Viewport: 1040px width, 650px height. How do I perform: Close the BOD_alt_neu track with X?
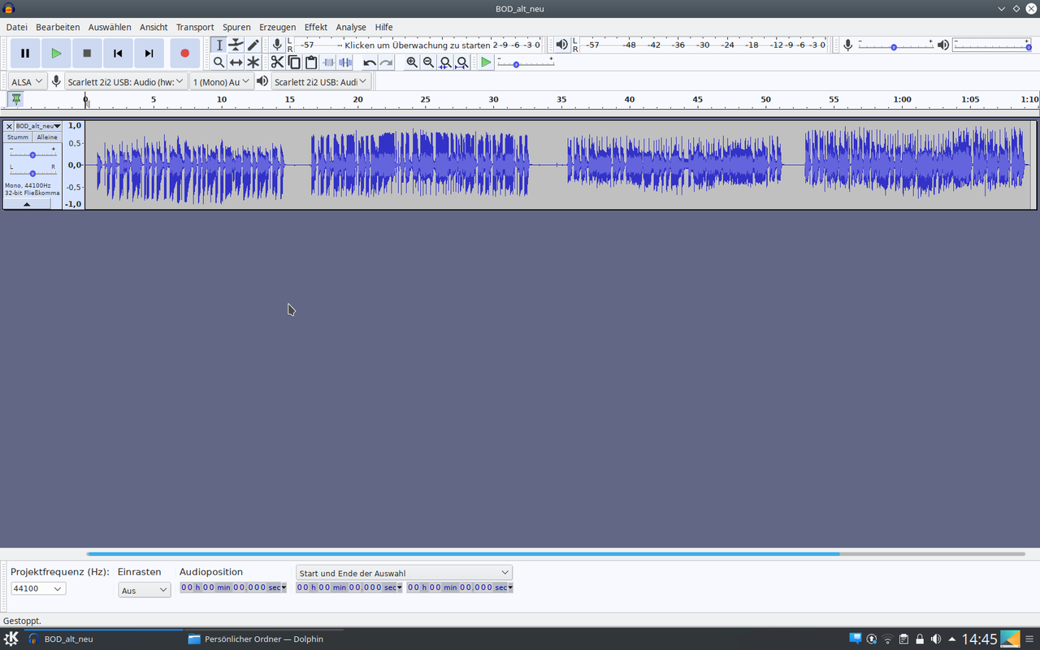tap(9, 126)
